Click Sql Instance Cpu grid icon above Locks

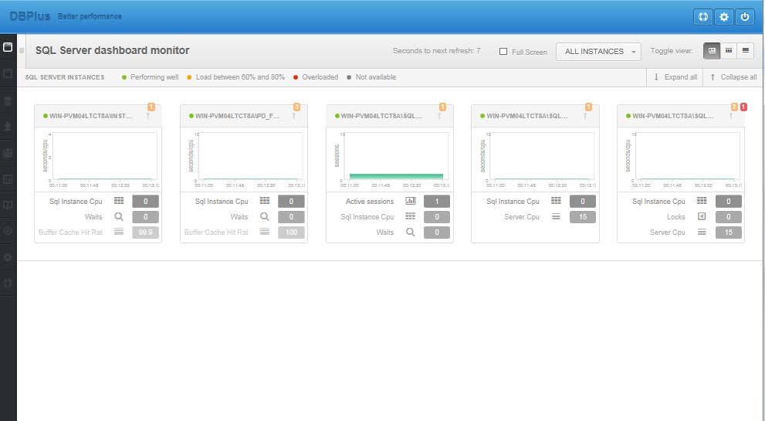coord(702,201)
